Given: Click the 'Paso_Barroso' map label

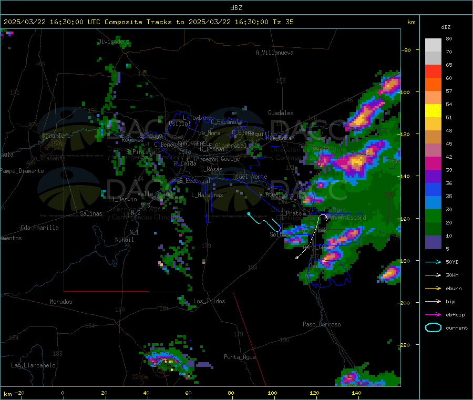Looking at the screenshot, I should coord(322,324).
